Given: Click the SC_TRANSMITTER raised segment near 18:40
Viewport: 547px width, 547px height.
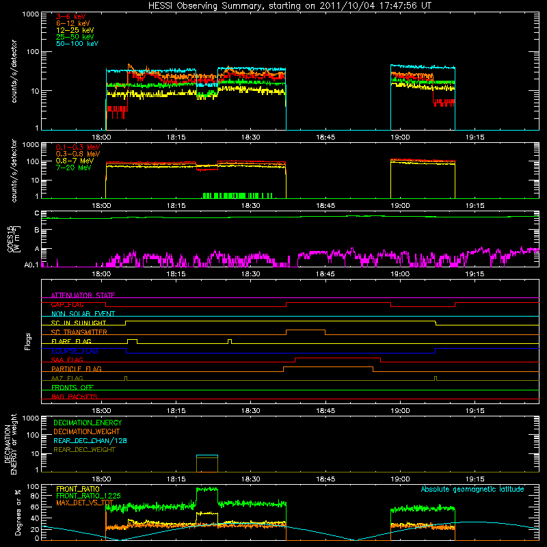Looking at the screenshot, I should click(306, 332).
